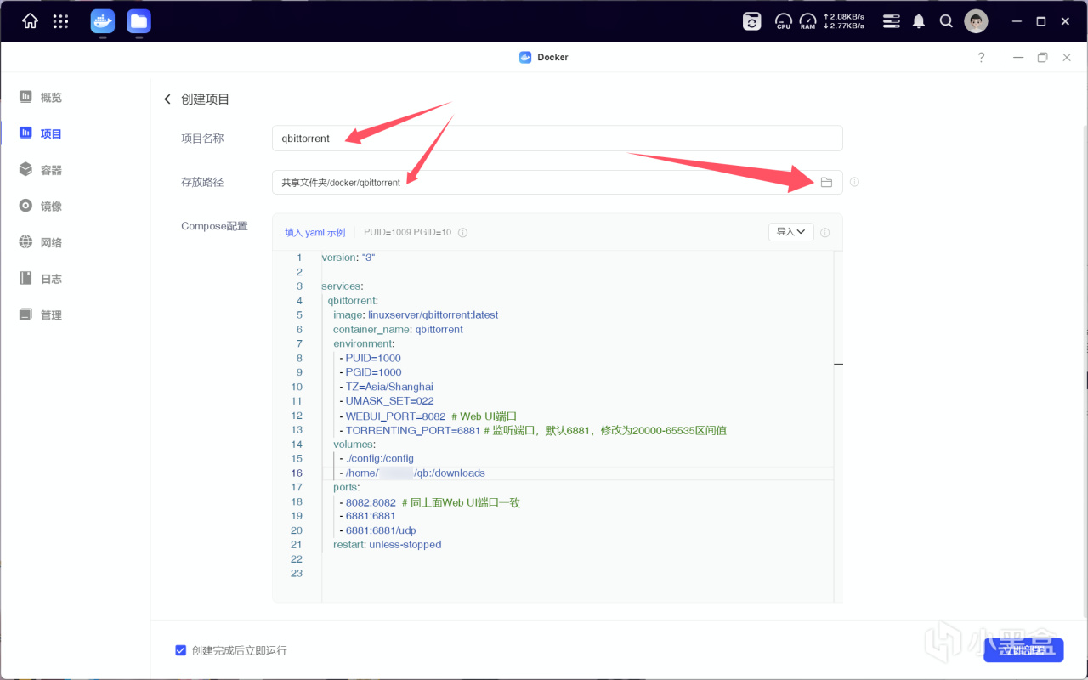View the network upload/download speed indicator
The height and width of the screenshot is (680, 1088).
844,21
